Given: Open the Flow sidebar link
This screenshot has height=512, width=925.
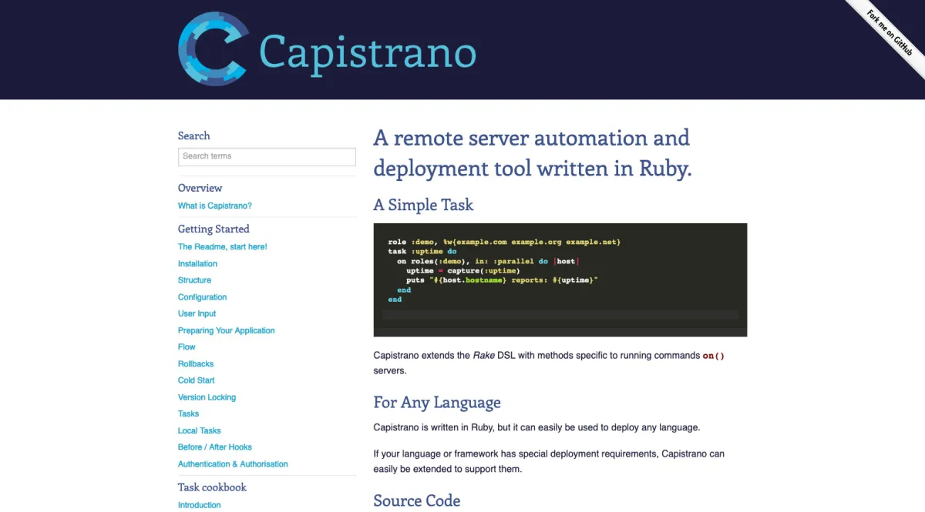Looking at the screenshot, I should [187, 346].
